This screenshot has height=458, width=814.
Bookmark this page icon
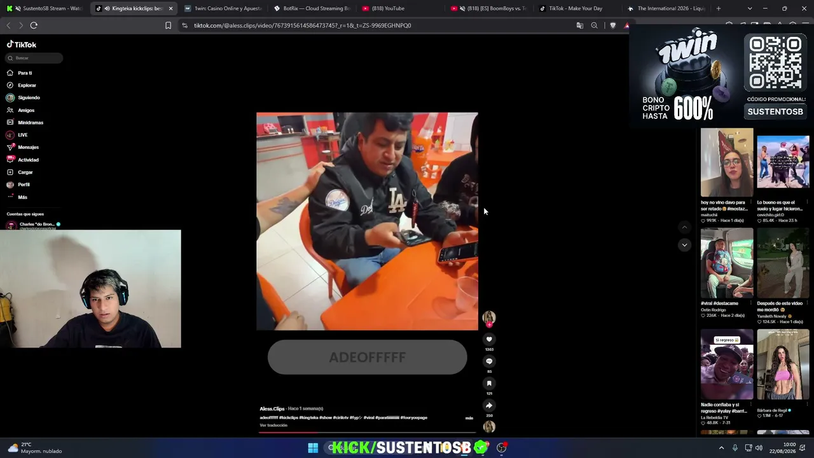[x=168, y=25]
